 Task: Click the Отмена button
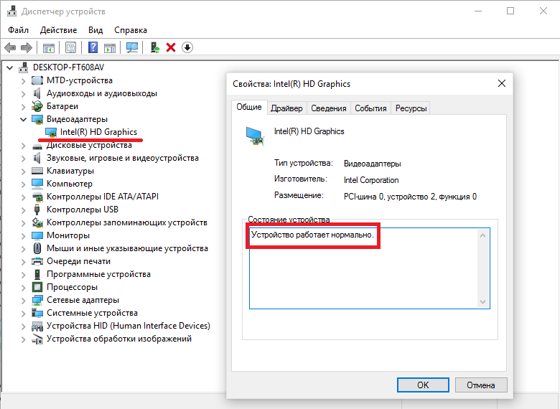tap(481, 385)
